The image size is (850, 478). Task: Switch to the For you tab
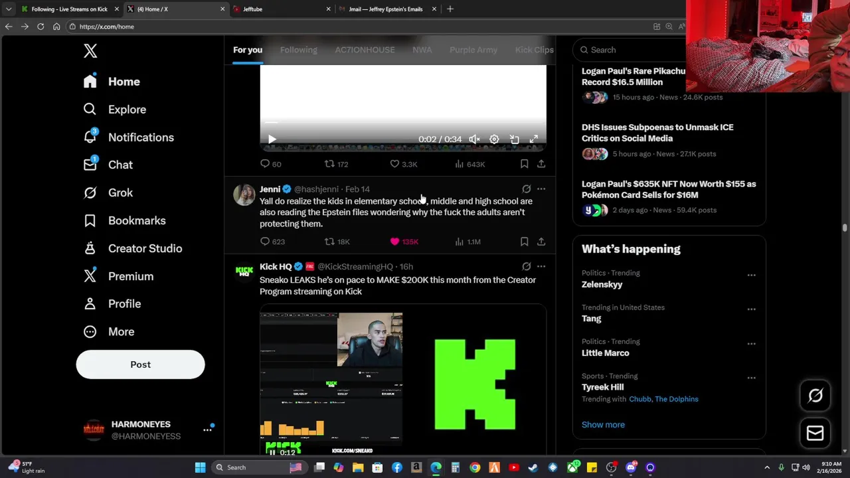point(248,50)
